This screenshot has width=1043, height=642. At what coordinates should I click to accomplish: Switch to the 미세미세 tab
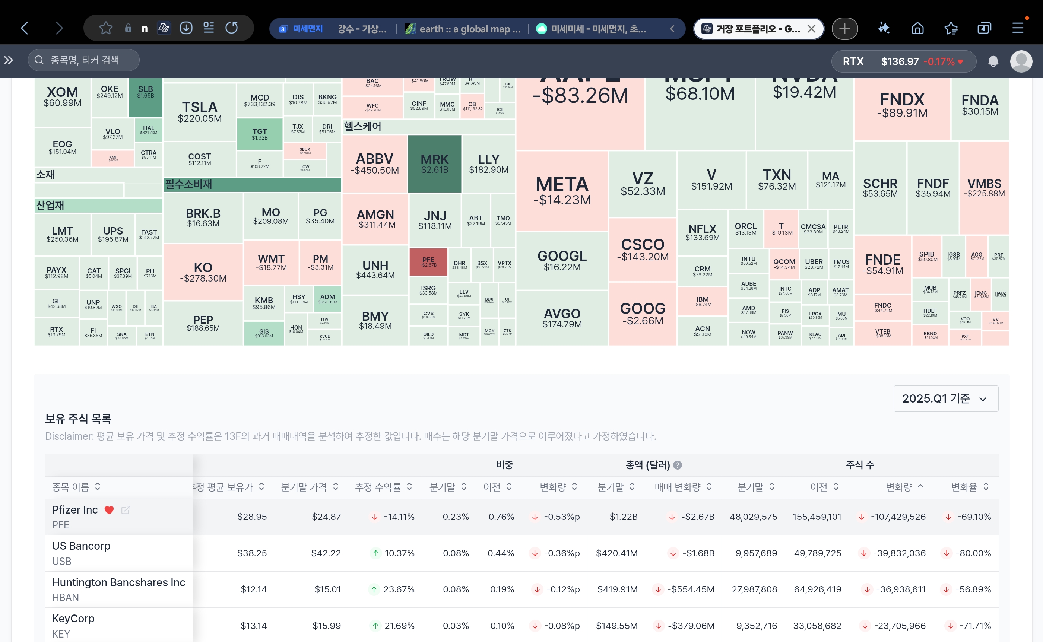591,29
